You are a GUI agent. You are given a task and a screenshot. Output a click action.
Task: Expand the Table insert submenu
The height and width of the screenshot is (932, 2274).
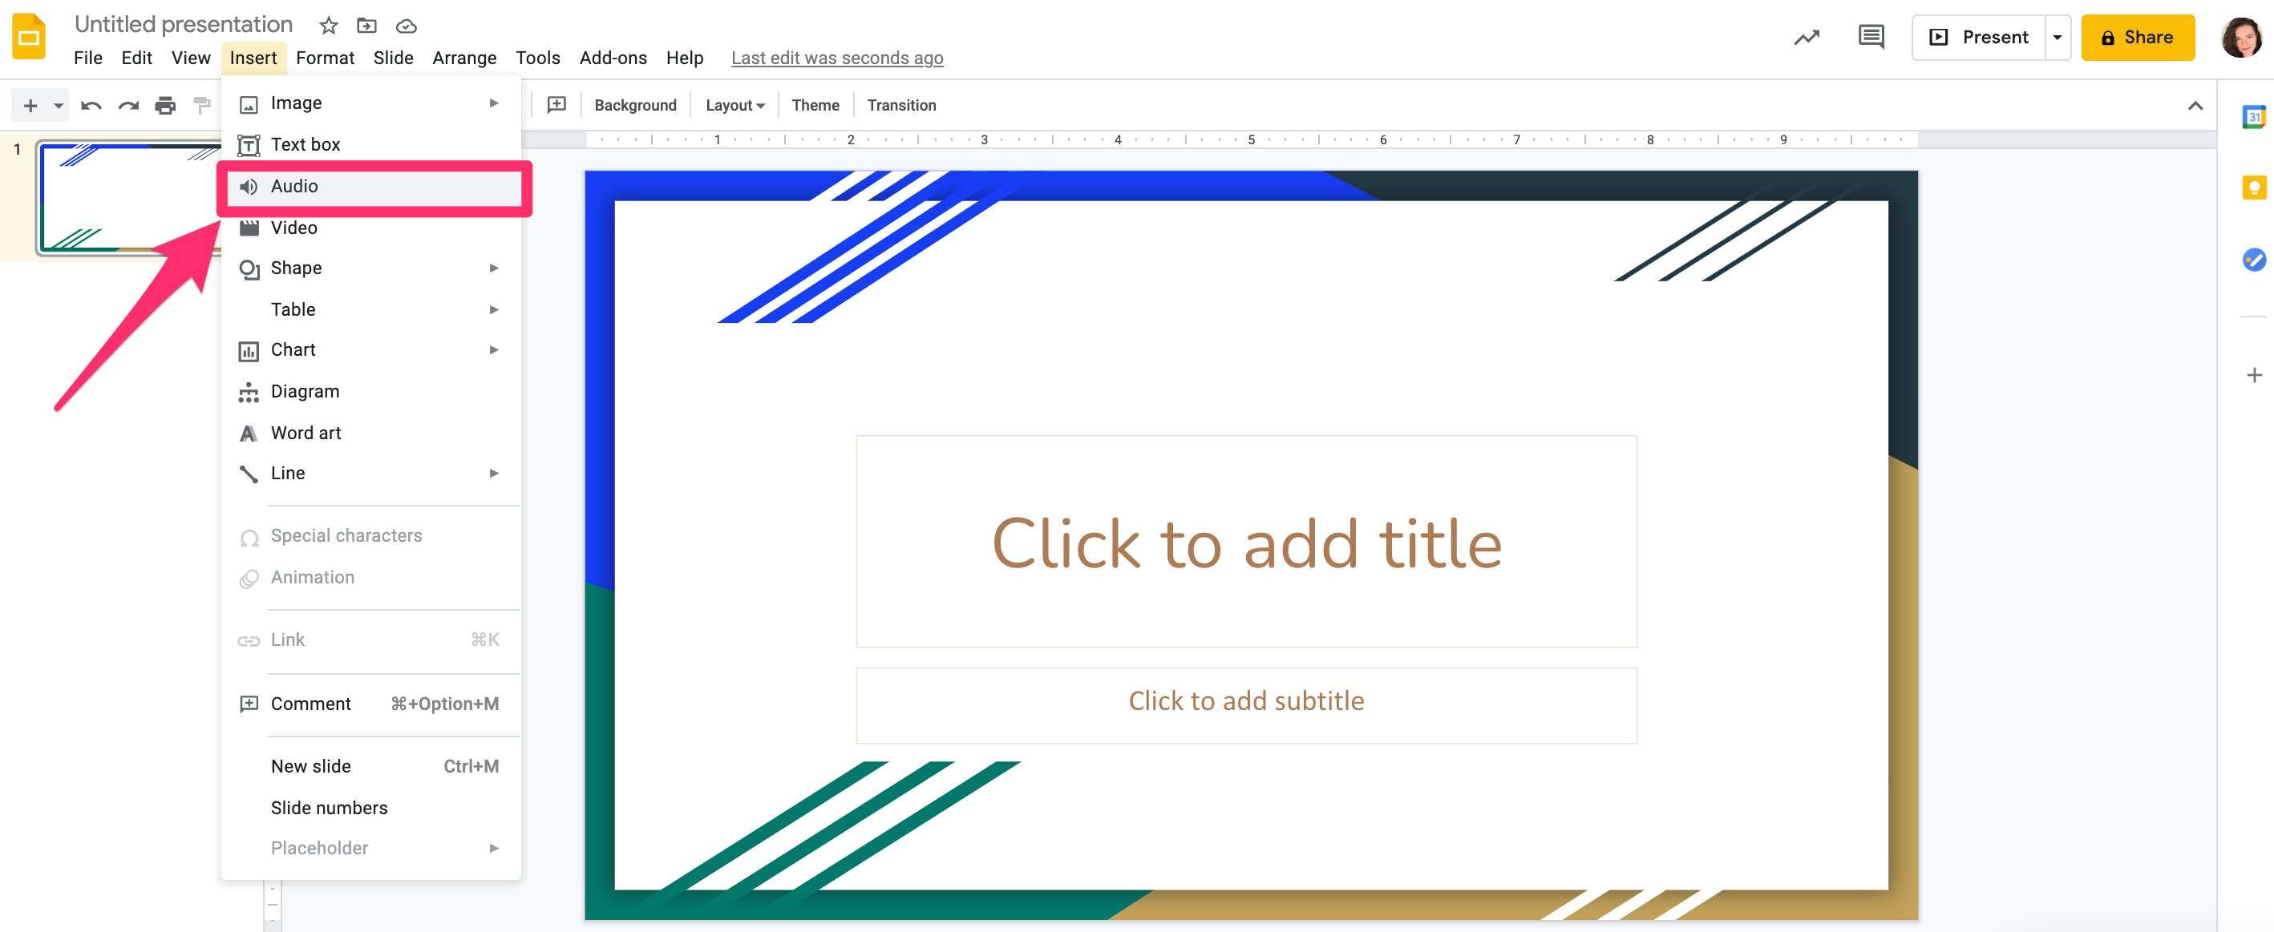[492, 309]
